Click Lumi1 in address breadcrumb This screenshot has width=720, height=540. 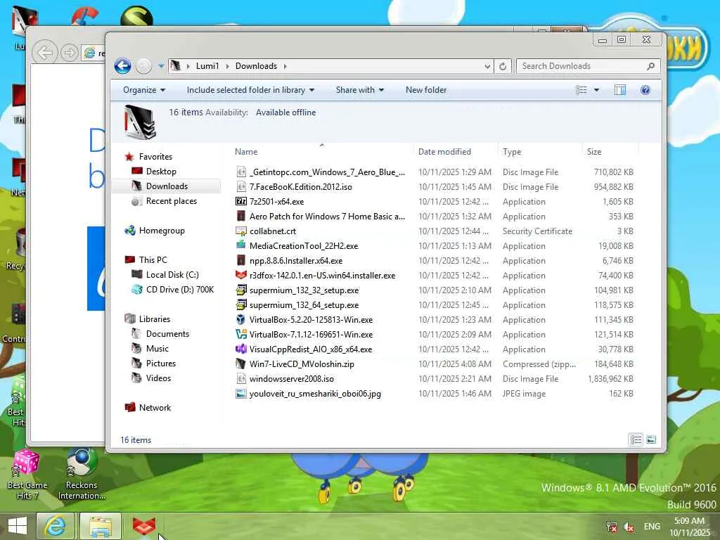pos(207,66)
